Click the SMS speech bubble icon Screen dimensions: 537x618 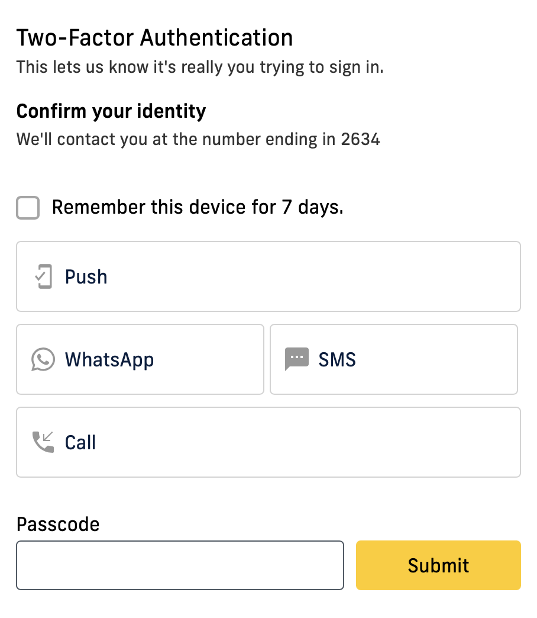coord(296,359)
